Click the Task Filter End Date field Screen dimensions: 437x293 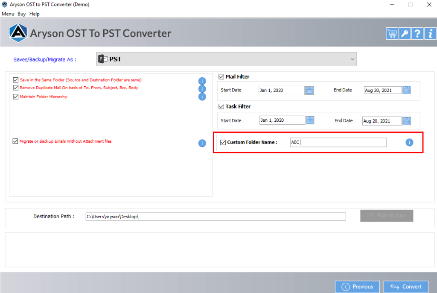point(382,121)
